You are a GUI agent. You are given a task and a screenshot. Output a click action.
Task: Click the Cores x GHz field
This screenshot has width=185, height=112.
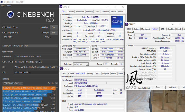[36, 62]
